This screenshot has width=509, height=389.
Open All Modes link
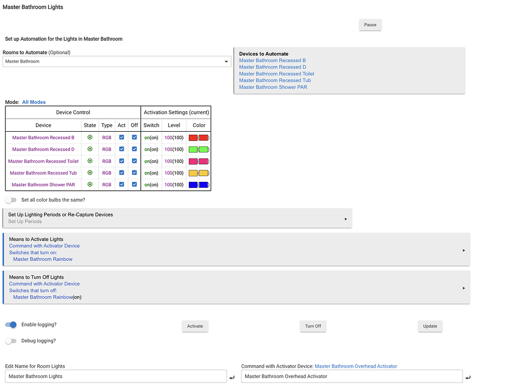[x=34, y=102]
